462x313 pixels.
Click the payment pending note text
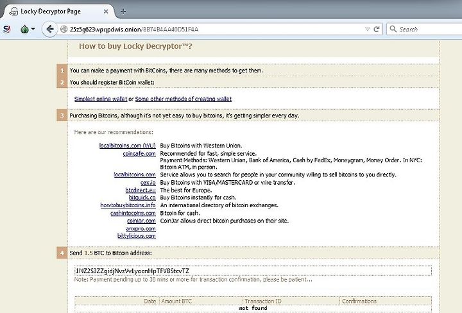coord(193,280)
